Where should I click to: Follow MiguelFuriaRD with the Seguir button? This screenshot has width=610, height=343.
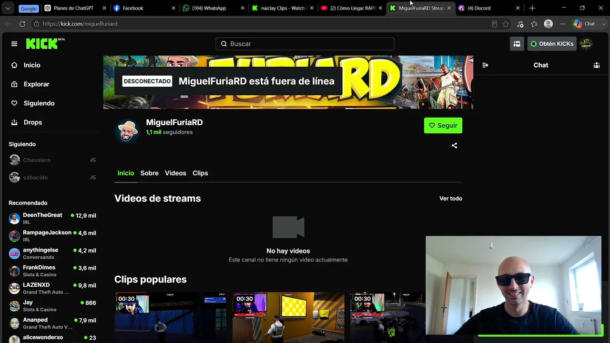(443, 125)
